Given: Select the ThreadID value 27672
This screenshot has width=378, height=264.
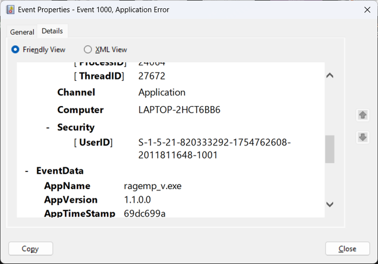Looking at the screenshot, I should [152, 76].
